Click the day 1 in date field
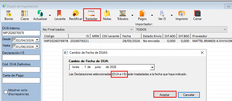Image resolution: width=232 pixels, height=101 pixels. 85,67
